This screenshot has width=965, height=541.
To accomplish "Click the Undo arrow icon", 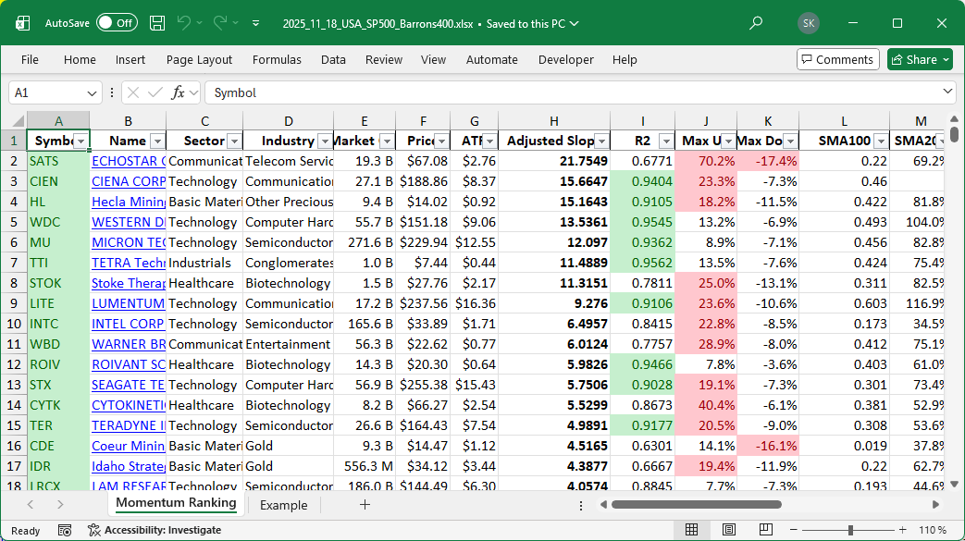I will [184, 23].
